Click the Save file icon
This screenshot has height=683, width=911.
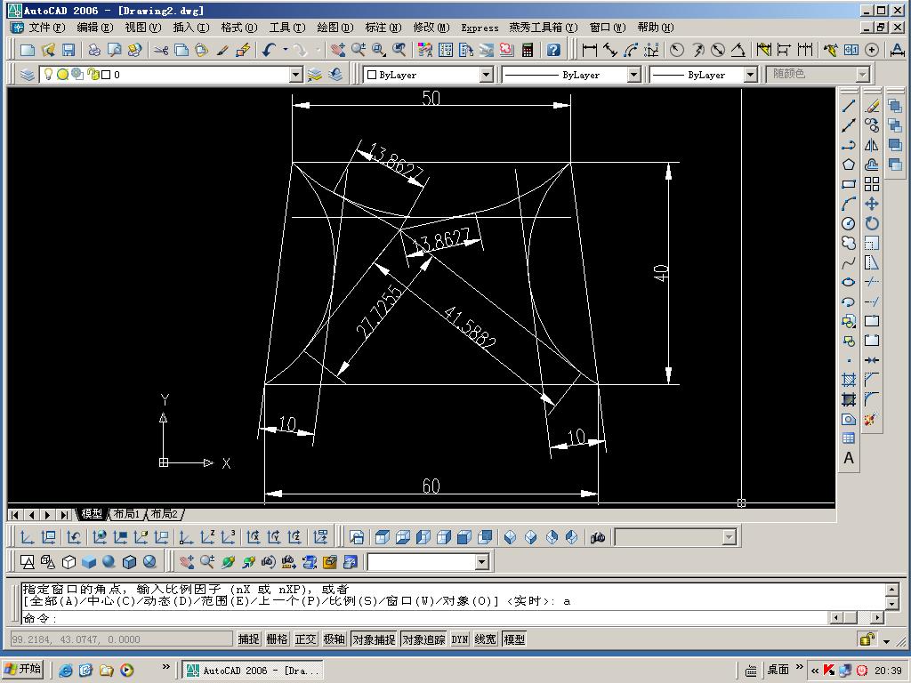pyautogui.click(x=69, y=50)
